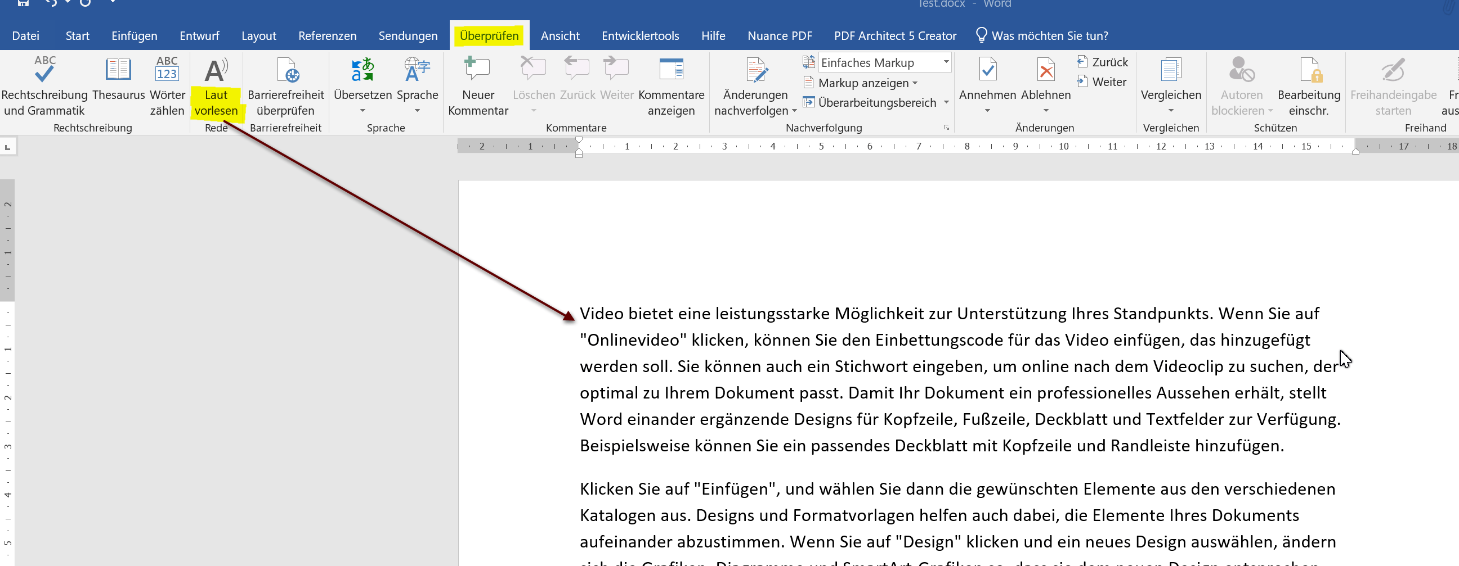1459x566 pixels.
Task: Open the Datei tab
Action: coord(25,35)
